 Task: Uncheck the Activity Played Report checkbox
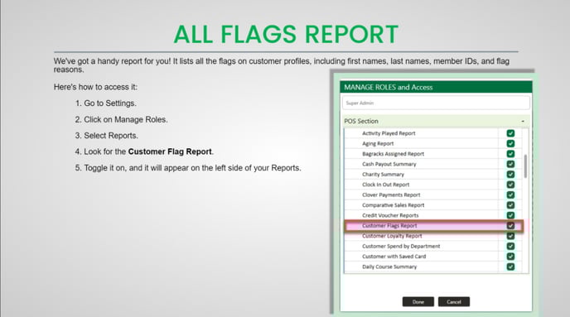click(510, 133)
